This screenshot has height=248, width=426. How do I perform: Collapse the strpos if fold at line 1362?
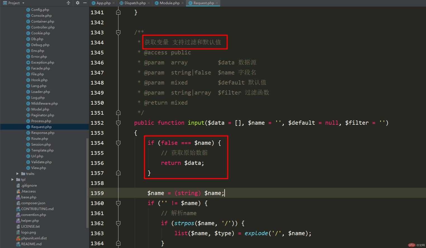(118, 223)
